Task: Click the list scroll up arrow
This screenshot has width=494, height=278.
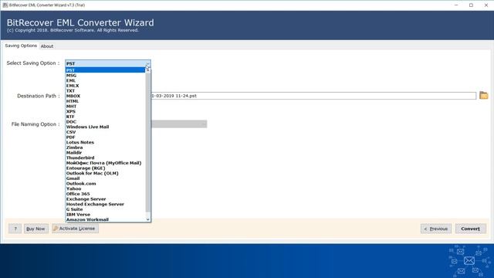Action: [x=147, y=70]
